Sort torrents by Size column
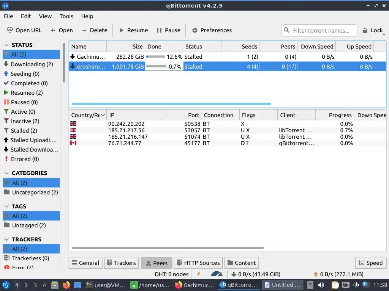Screen dimensions: 389x291 [x=126, y=47]
